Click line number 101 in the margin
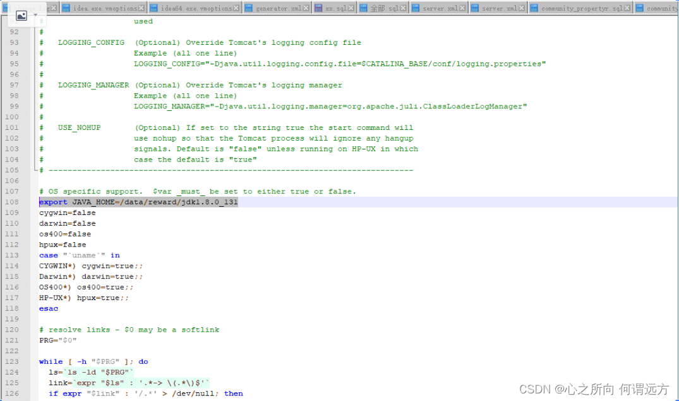This screenshot has height=401, width=679. click(12, 127)
